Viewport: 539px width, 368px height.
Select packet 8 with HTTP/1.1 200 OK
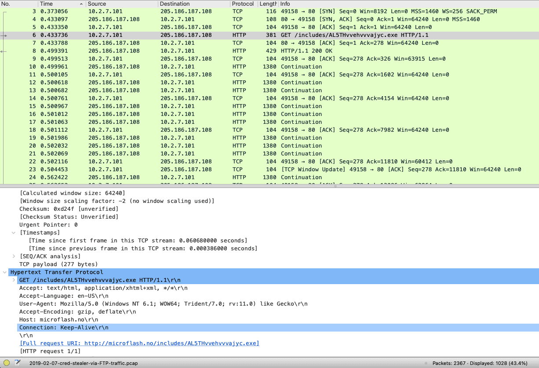(176, 51)
